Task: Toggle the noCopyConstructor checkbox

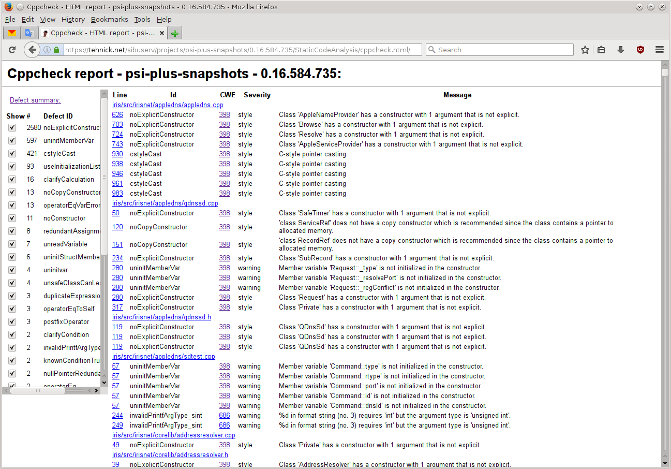Action: 12,192
